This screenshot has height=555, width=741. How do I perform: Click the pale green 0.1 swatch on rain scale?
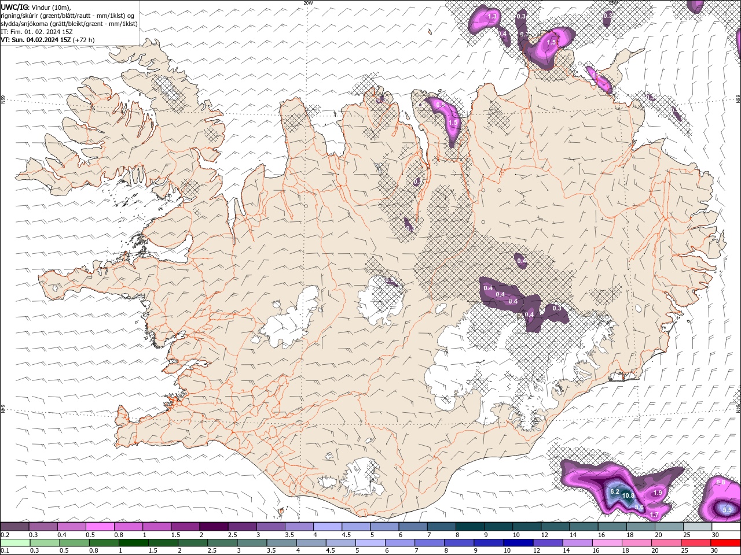(16, 543)
